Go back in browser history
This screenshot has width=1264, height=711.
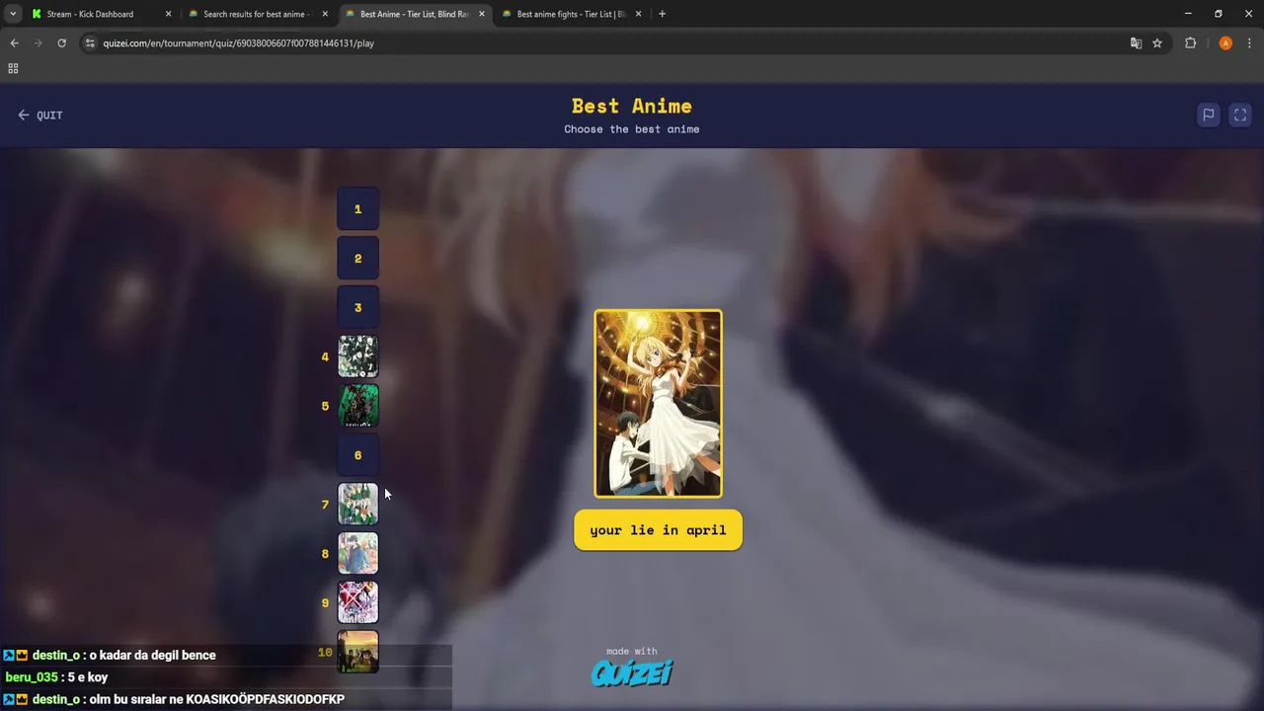click(14, 43)
